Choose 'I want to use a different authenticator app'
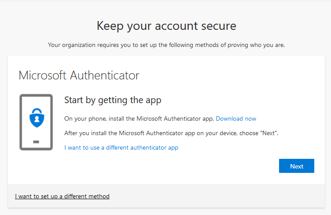The width and height of the screenshot is (331, 215). coord(121,148)
